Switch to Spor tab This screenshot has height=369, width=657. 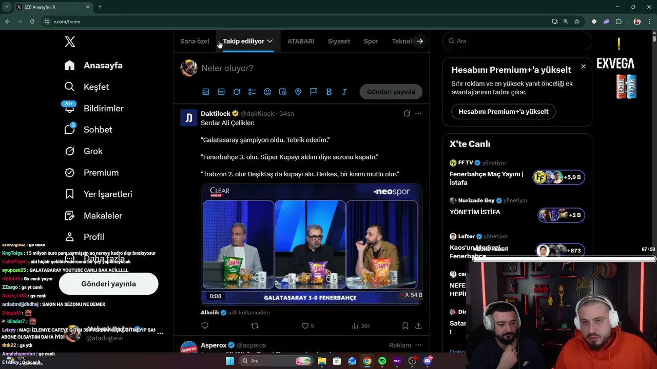(371, 41)
